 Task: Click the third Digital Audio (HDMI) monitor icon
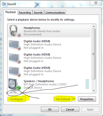tap(14, 71)
